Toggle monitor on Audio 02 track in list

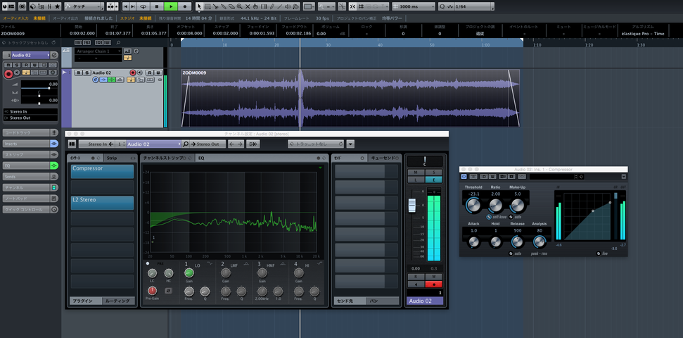click(139, 73)
